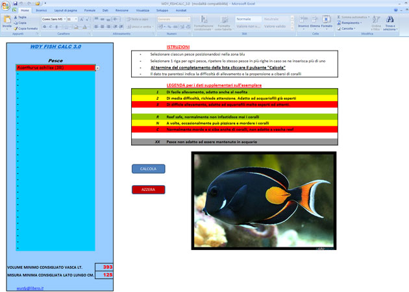Open Ordina e filtra
Viewport: 409px width, 292px height.
click(x=376, y=23)
